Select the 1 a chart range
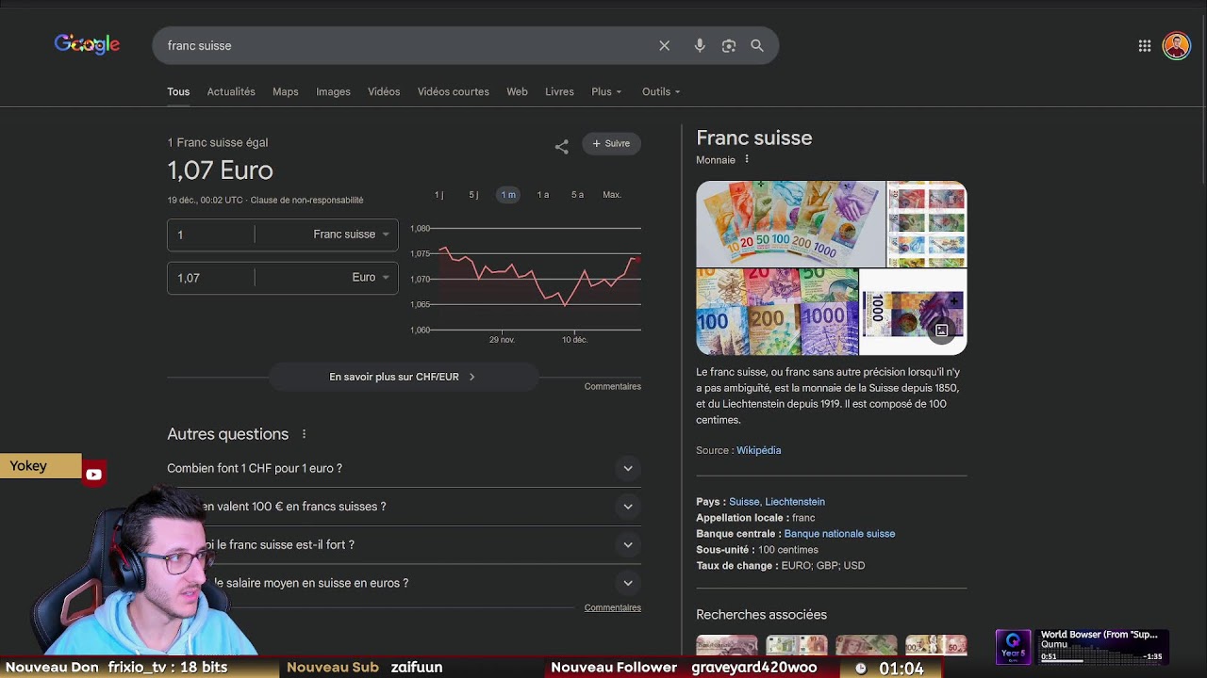Viewport: 1207px width, 678px height. click(x=543, y=195)
